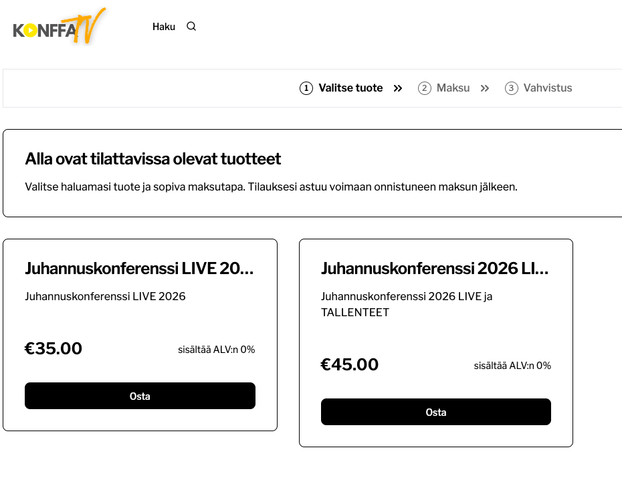Image resolution: width=622 pixels, height=478 pixels.
Task: Click the double chevron after Valitse tuote
Action: tap(398, 88)
